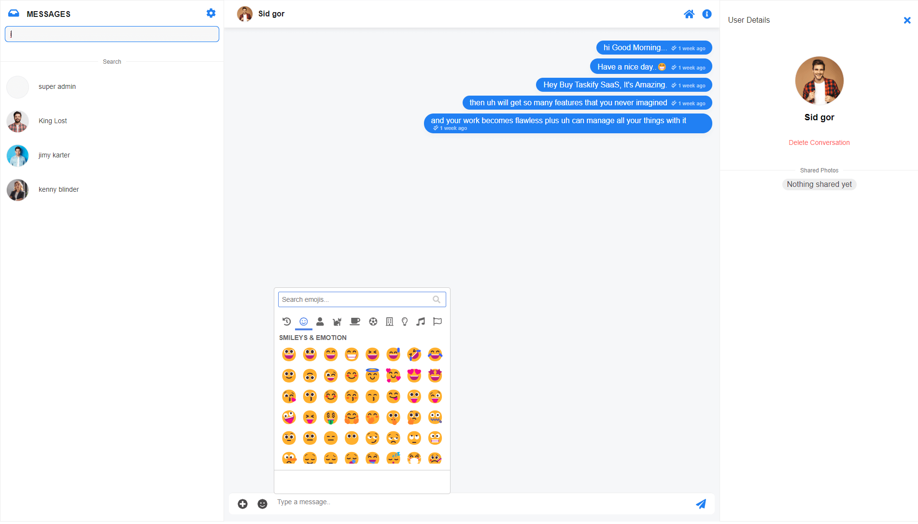This screenshot has width=918, height=524.
Task: Open messages settings gear
Action: pos(211,14)
